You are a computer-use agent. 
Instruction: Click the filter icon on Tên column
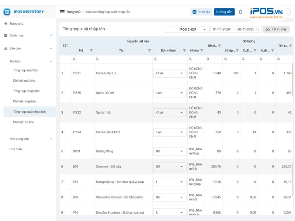click(149, 50)
